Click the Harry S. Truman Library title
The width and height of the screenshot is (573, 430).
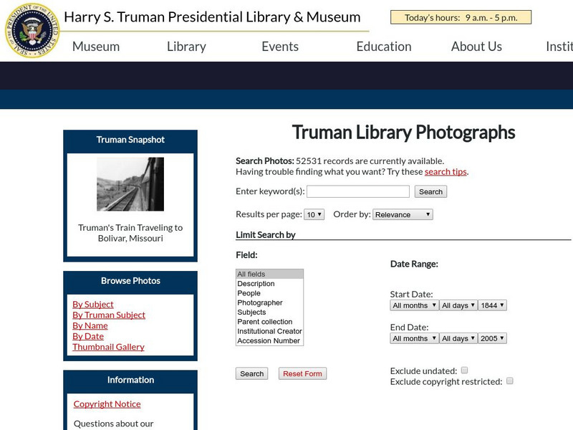tap(212, 16)
